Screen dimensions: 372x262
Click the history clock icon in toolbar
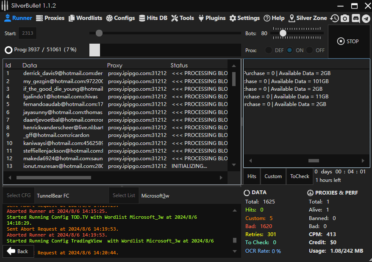(335, 18)
